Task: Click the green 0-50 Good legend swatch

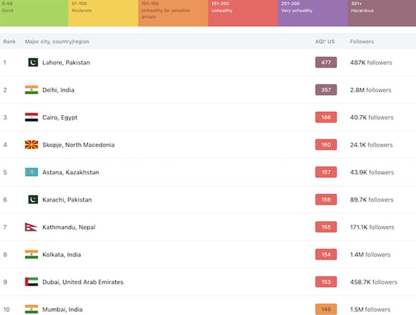Action: (34, 13)
